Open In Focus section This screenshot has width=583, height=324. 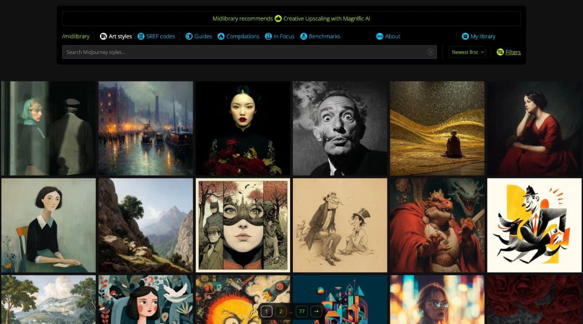[x=280, y=36]
